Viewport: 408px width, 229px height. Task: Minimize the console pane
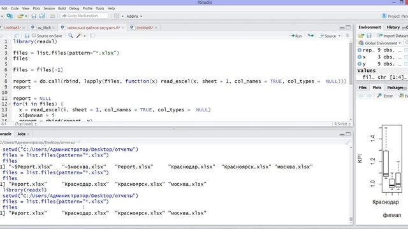(342, 134)
